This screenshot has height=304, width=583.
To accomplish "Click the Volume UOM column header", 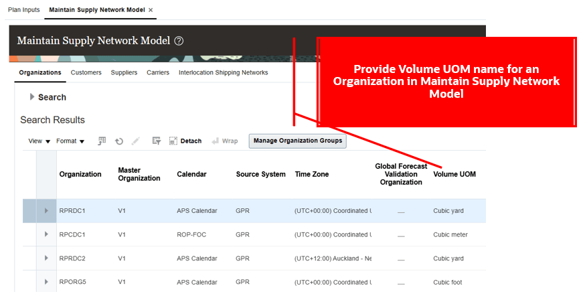I will point(454,174).
